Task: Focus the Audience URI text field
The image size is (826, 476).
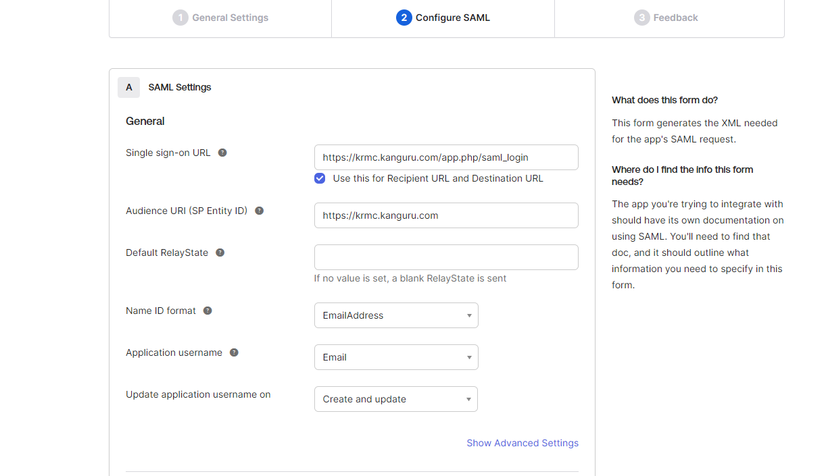Action: [x=446, y=215]
